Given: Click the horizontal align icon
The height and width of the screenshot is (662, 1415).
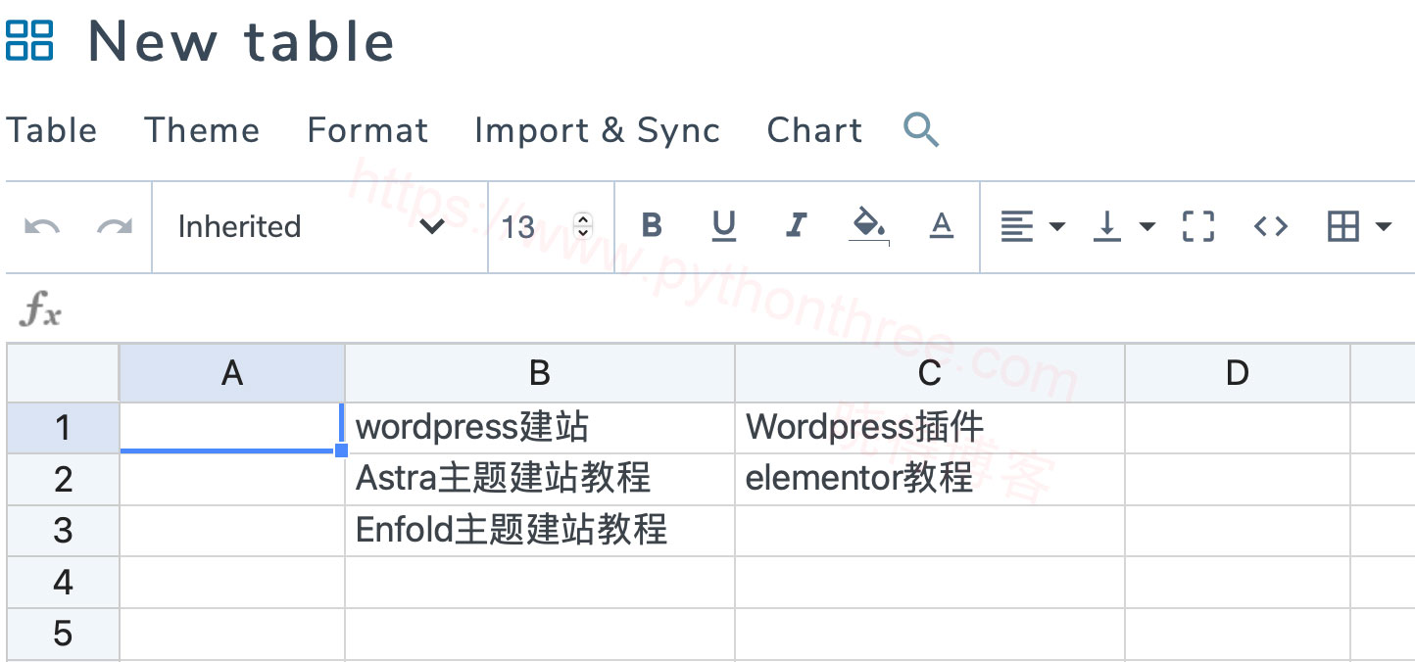Looking at the screenshot, I should tap(1016, 227).
